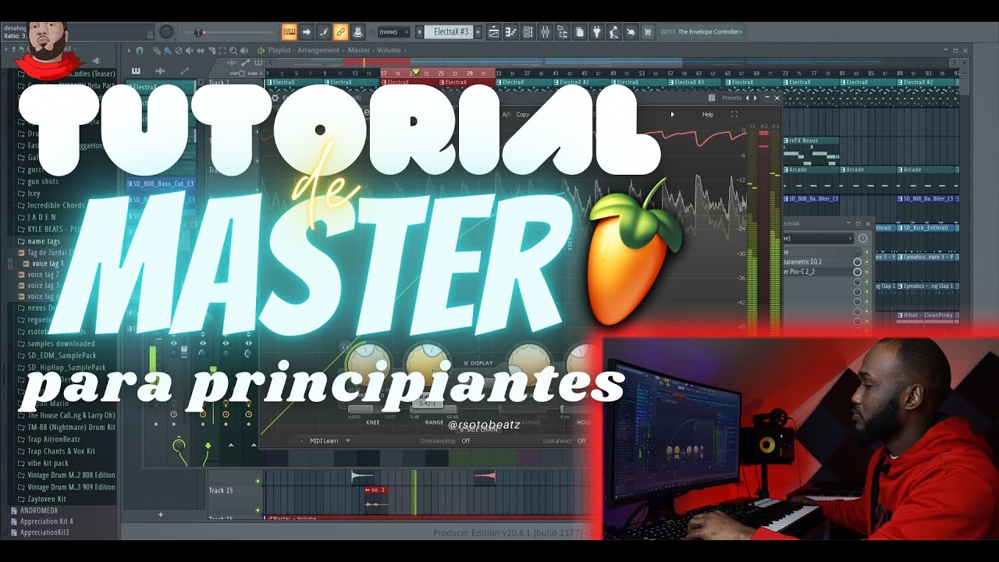Select voice tag 1 in browser
This screenshot has width=999, height=562.
pyautogui.click(x=48, y=264)
